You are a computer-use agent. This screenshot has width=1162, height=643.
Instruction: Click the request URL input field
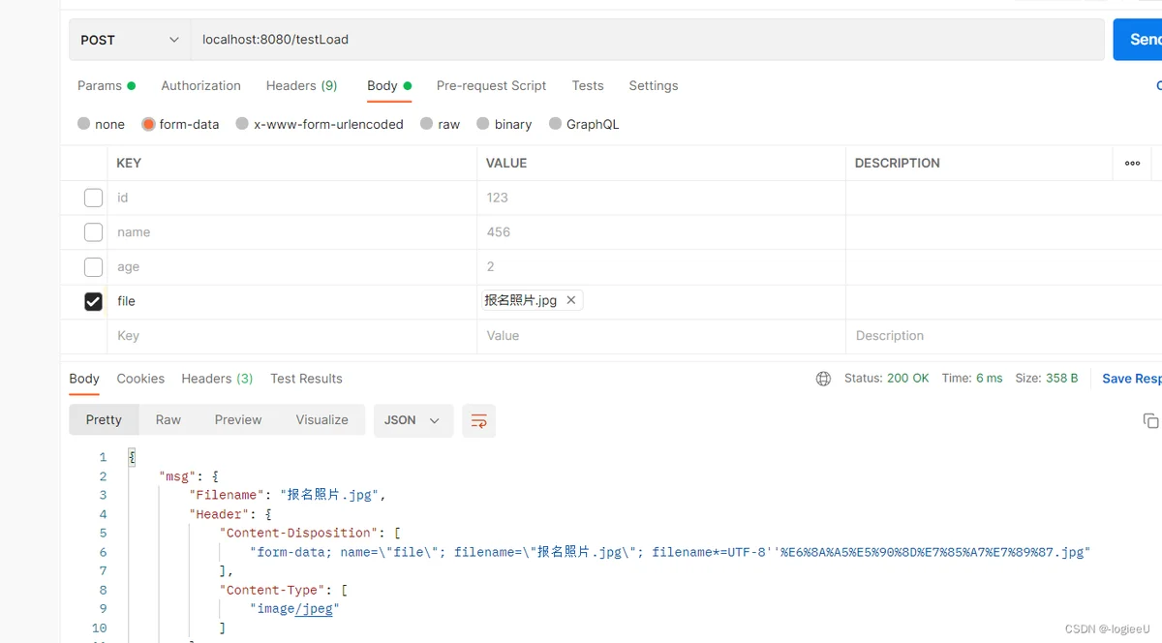tap(647, 40)
